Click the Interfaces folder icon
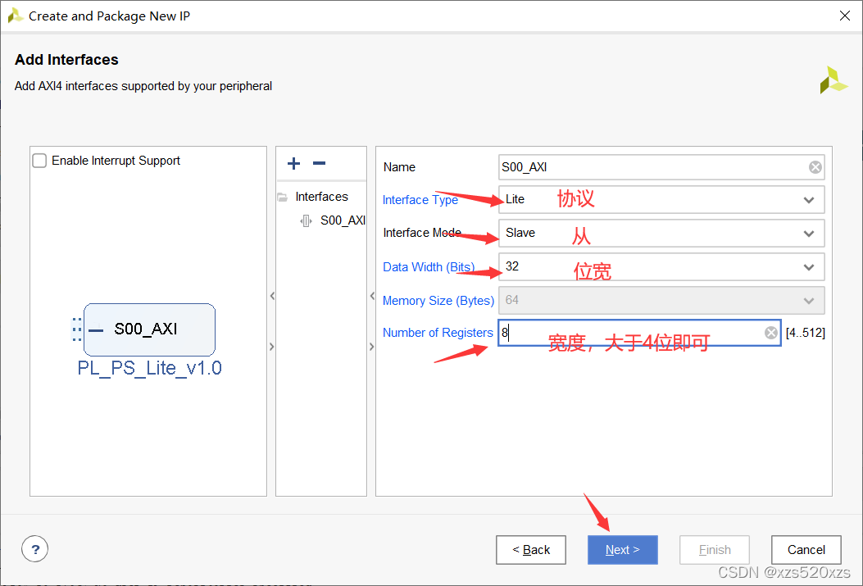 pos(283,197)
